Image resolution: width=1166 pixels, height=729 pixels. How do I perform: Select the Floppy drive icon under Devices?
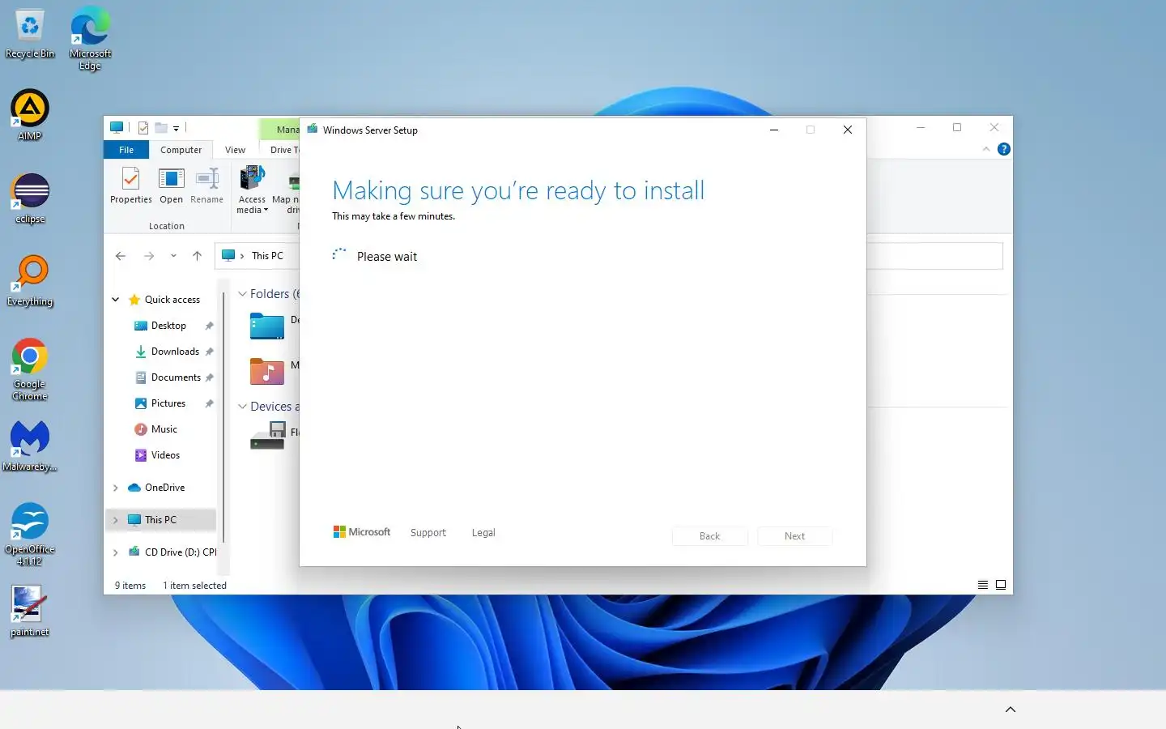[x=267, y=437]
